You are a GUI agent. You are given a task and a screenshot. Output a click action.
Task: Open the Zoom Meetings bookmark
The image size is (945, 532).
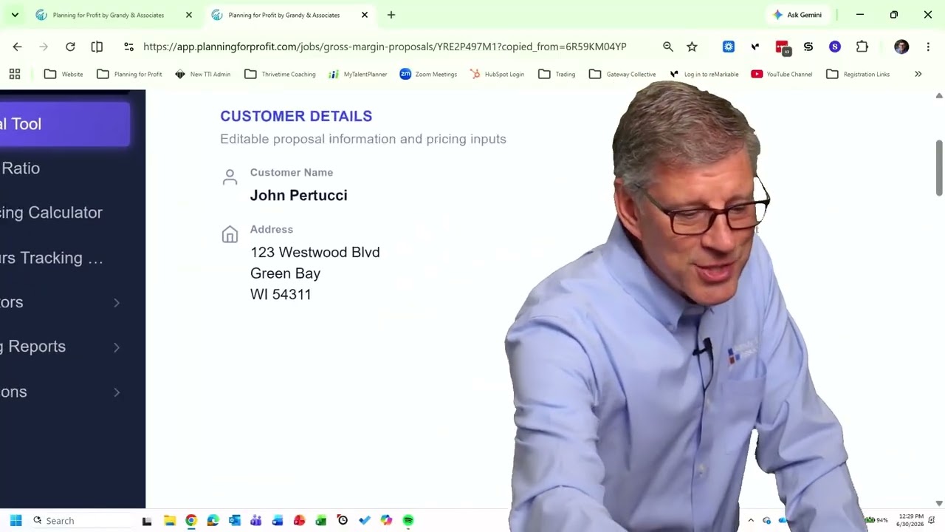tap(428, 74)
